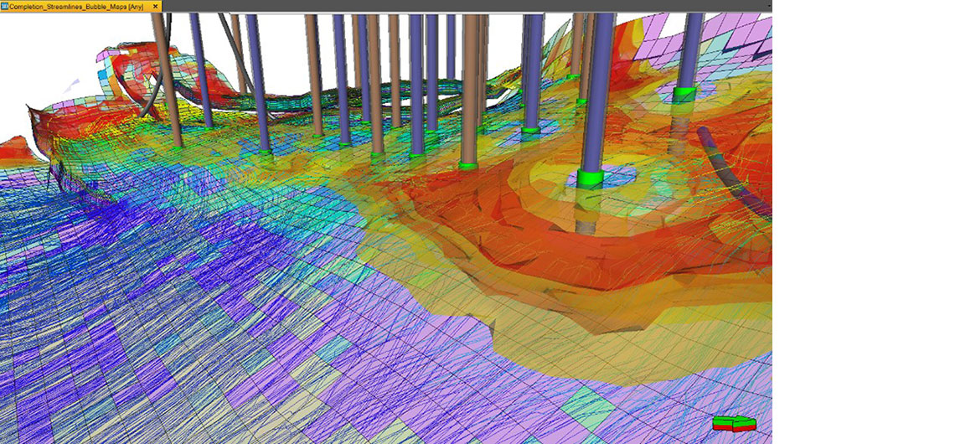Close the Completion_Streamlines_Bubble_Maps tab
The image size is (955, 444).
coord(156,6)
